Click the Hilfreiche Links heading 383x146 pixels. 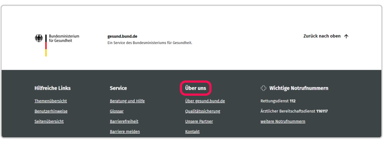click(x=52, y=88)
